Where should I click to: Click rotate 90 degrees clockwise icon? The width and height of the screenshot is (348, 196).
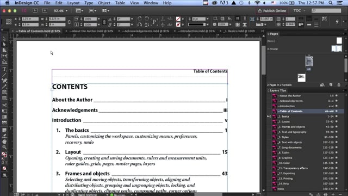pyautogui.click(x=140, y=19)
